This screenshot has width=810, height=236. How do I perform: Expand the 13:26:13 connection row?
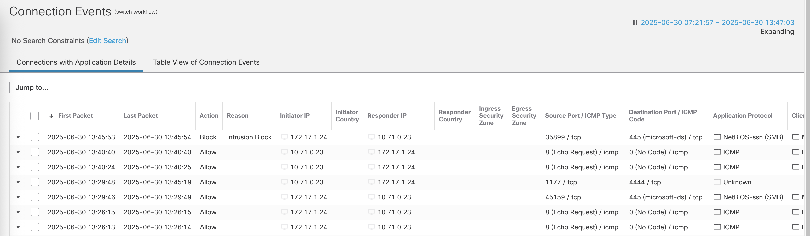[18, 227]
